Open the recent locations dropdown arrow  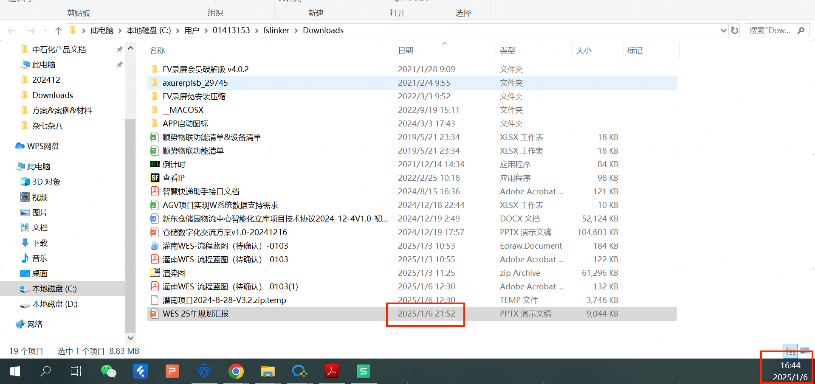click(45, 31)
